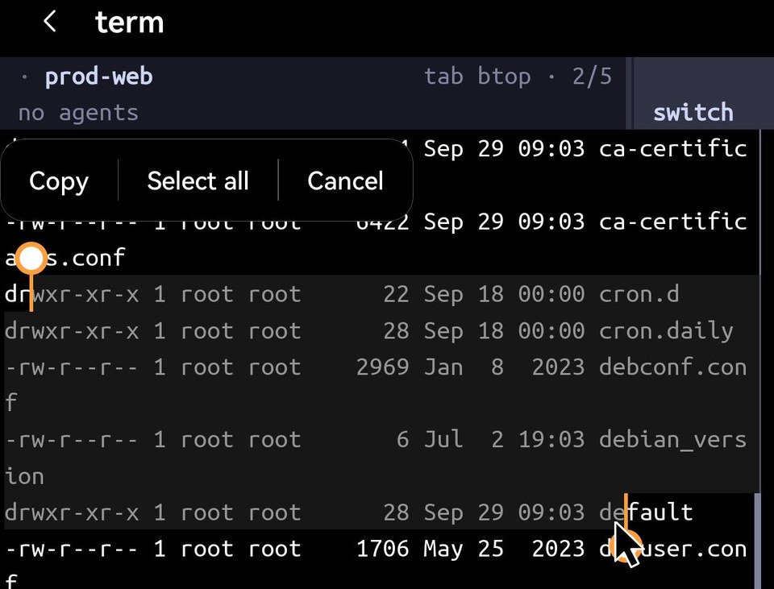Open the prod-web session label

[x=98, y=77]
